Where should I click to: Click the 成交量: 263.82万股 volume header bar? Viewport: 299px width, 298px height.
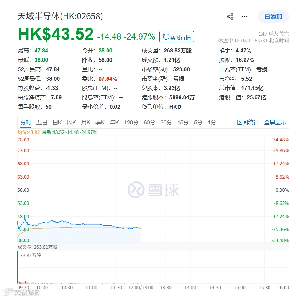coord(153,247)
